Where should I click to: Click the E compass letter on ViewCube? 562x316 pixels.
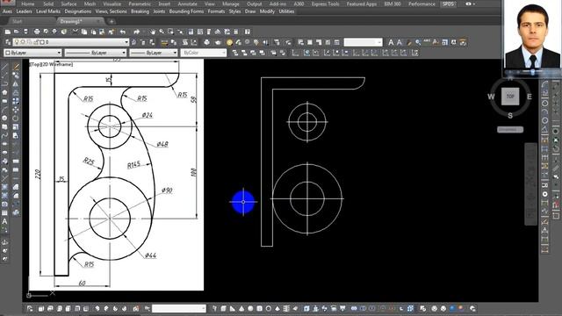tap(530, 97)
